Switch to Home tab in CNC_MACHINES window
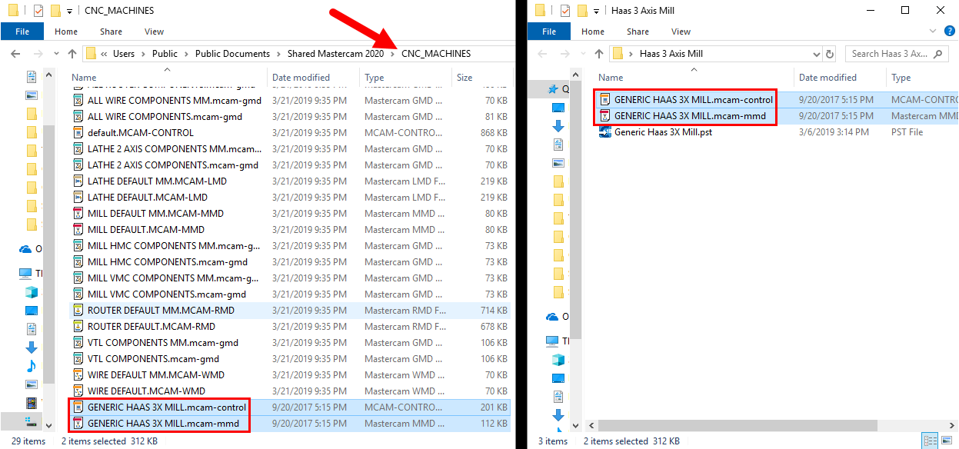959x449 pixels. point(66,32)
